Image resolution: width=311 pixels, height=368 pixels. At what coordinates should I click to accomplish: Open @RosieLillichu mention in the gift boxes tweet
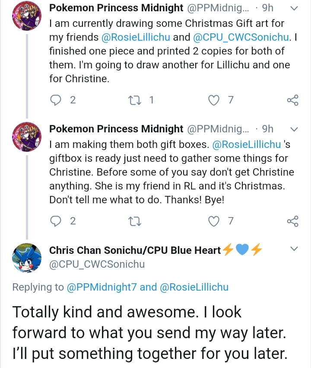pyautogui.click(x=247, y=144)
